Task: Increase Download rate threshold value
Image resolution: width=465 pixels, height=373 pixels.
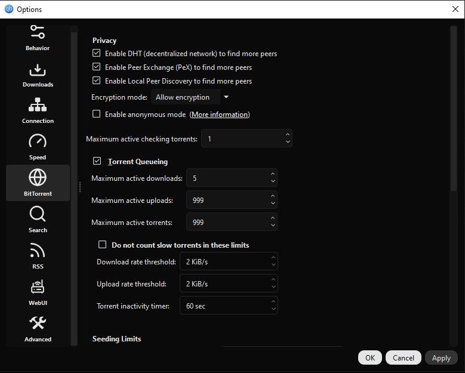Action: coord(273,258)
